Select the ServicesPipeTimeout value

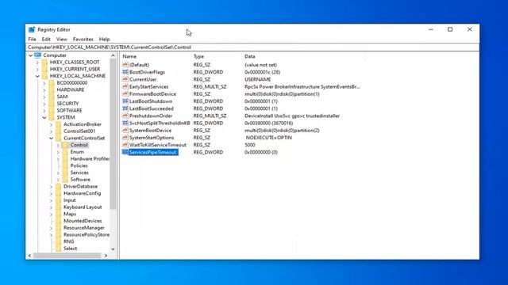pos(152,152)
